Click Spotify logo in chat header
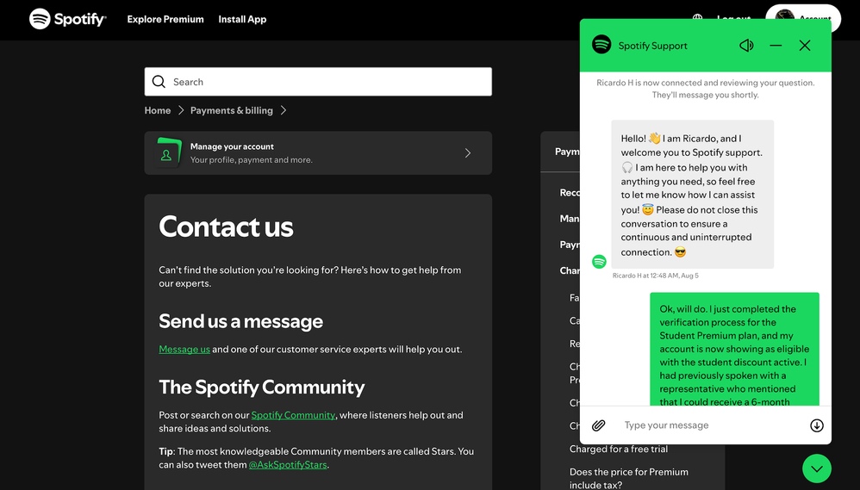 pyautogui.click(x=601, y=45)
